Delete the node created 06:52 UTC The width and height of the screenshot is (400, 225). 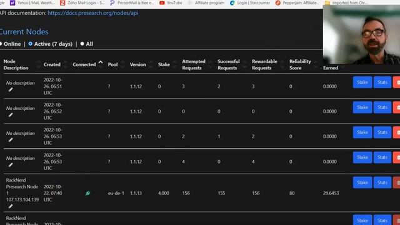point(397,107)
